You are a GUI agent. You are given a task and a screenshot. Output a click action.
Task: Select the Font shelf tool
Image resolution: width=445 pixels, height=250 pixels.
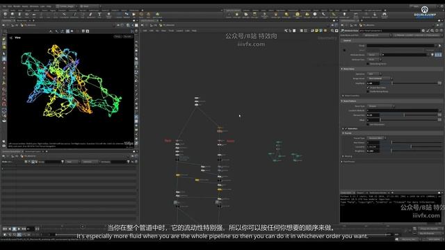pyautogui.click(x=99, y=15)
